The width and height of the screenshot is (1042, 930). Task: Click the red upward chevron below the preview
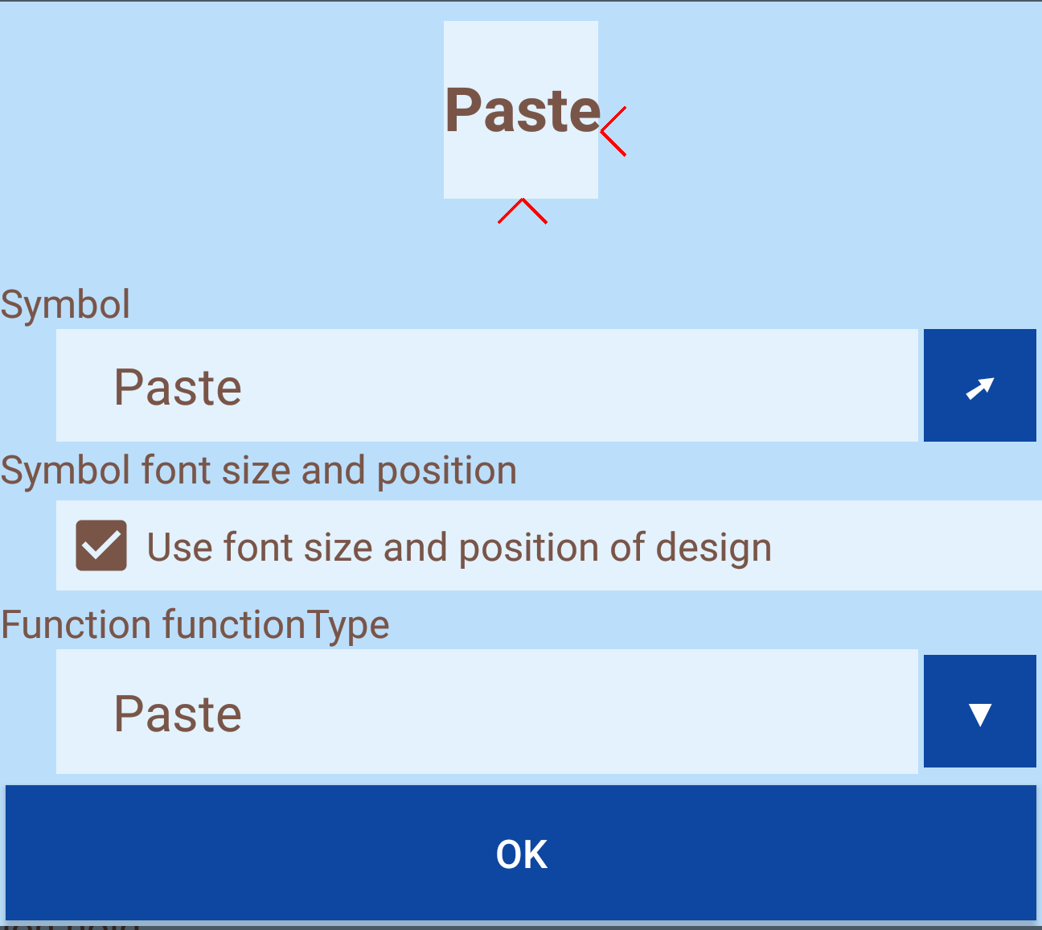[523, 211]
